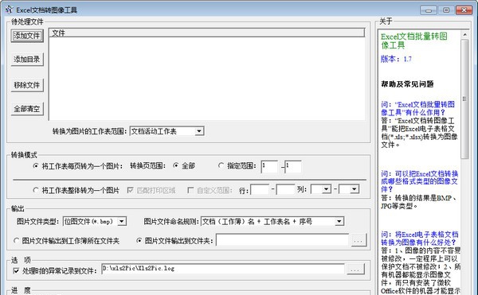
Task: Click the 帮助及常见问题 heading
Action: pos(407,84)
